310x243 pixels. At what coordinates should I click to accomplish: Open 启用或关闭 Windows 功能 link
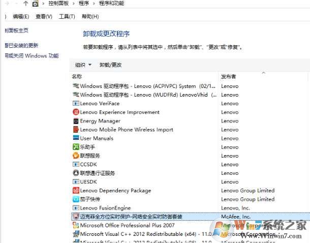tap(32, 56)
